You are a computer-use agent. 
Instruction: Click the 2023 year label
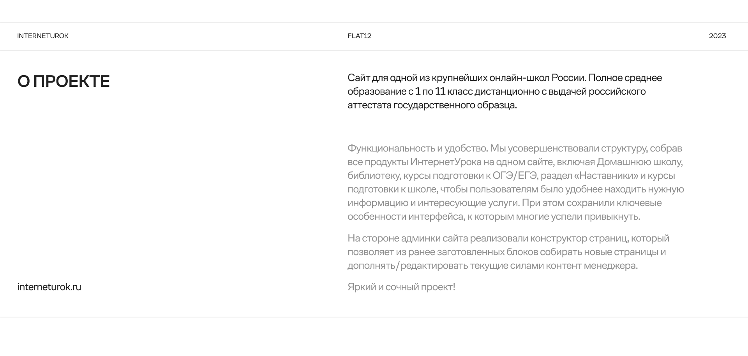coord(717,36)
